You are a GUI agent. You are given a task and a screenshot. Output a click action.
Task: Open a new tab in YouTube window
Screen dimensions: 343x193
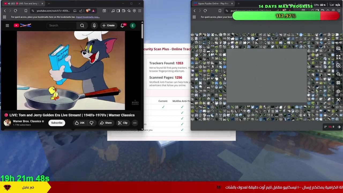[49, 3]
